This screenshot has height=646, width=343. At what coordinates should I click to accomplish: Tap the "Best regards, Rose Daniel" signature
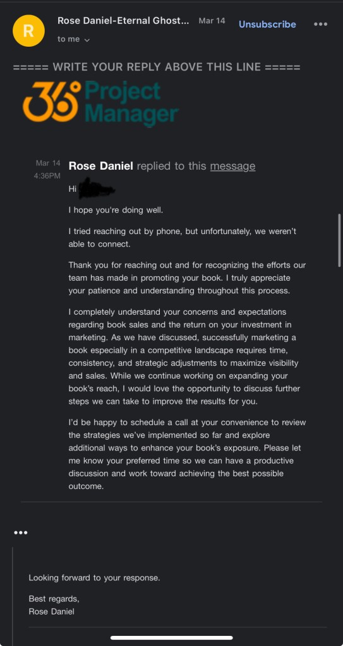54,605
